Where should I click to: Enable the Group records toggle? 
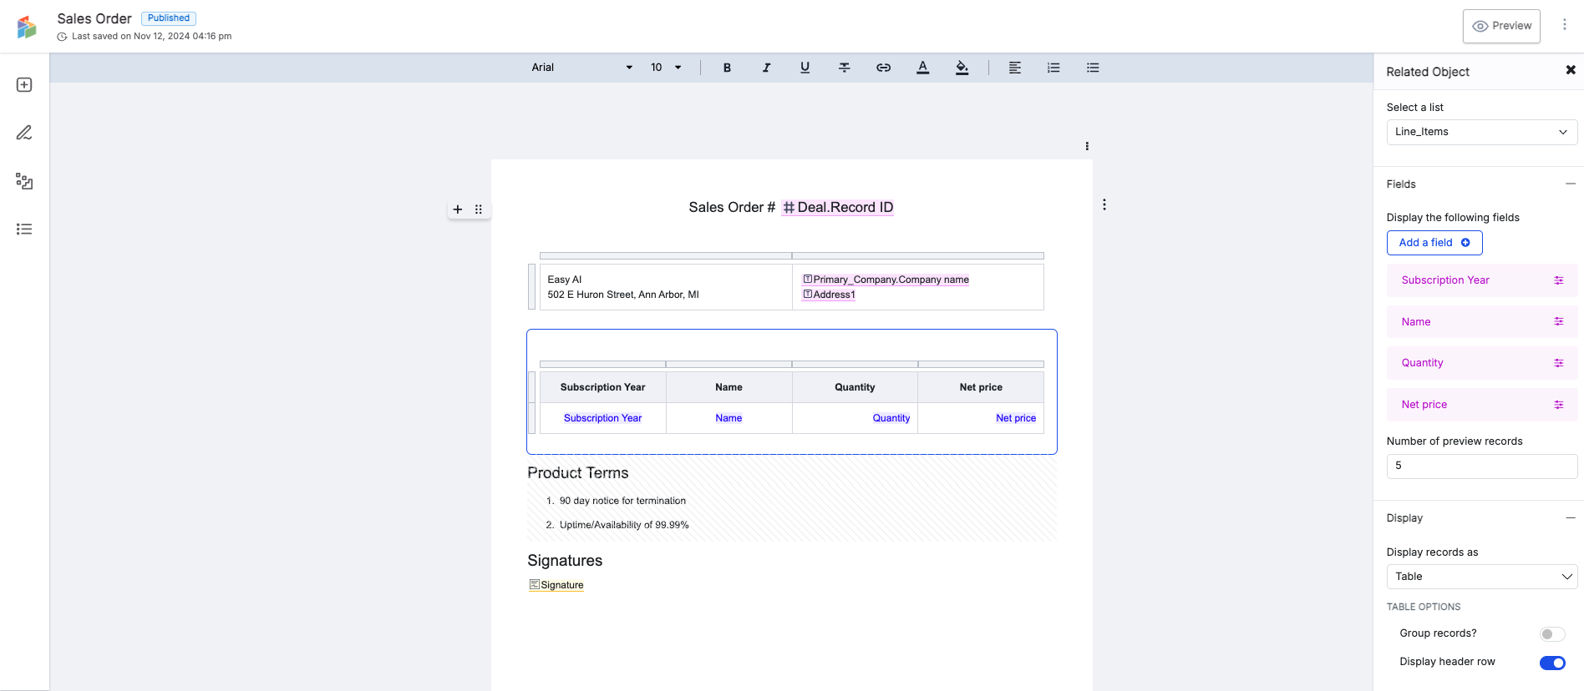tap(1551, 634)
